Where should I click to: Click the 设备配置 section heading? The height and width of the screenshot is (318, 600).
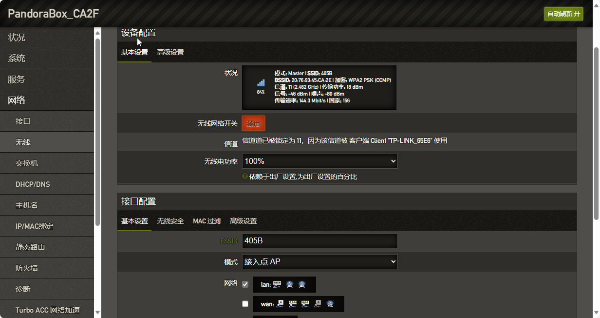138,33
